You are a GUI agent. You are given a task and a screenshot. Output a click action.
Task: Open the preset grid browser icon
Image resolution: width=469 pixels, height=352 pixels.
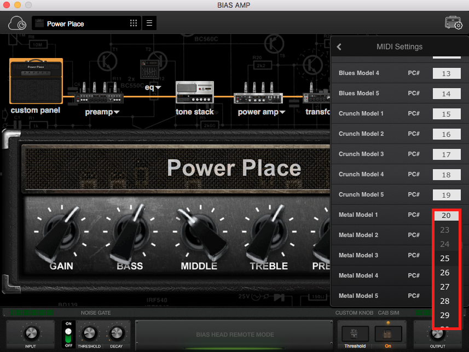click(134, 23)
